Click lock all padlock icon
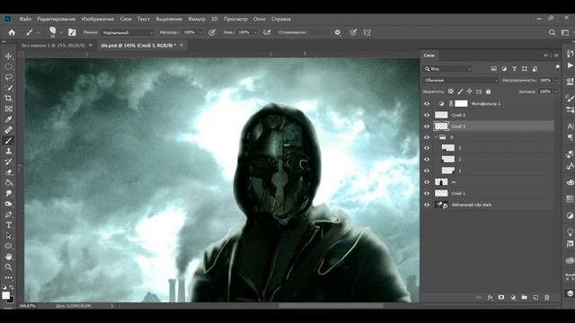The height and width of the screenshot is (323, 575). coord(488,92)
